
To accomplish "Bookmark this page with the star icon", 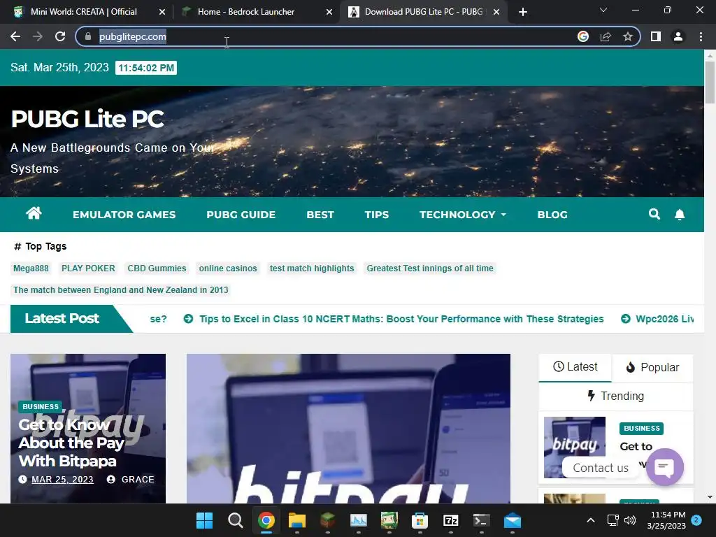I will tap(628, 36).
